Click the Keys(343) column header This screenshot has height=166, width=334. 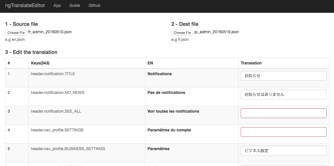click(39, 63)
